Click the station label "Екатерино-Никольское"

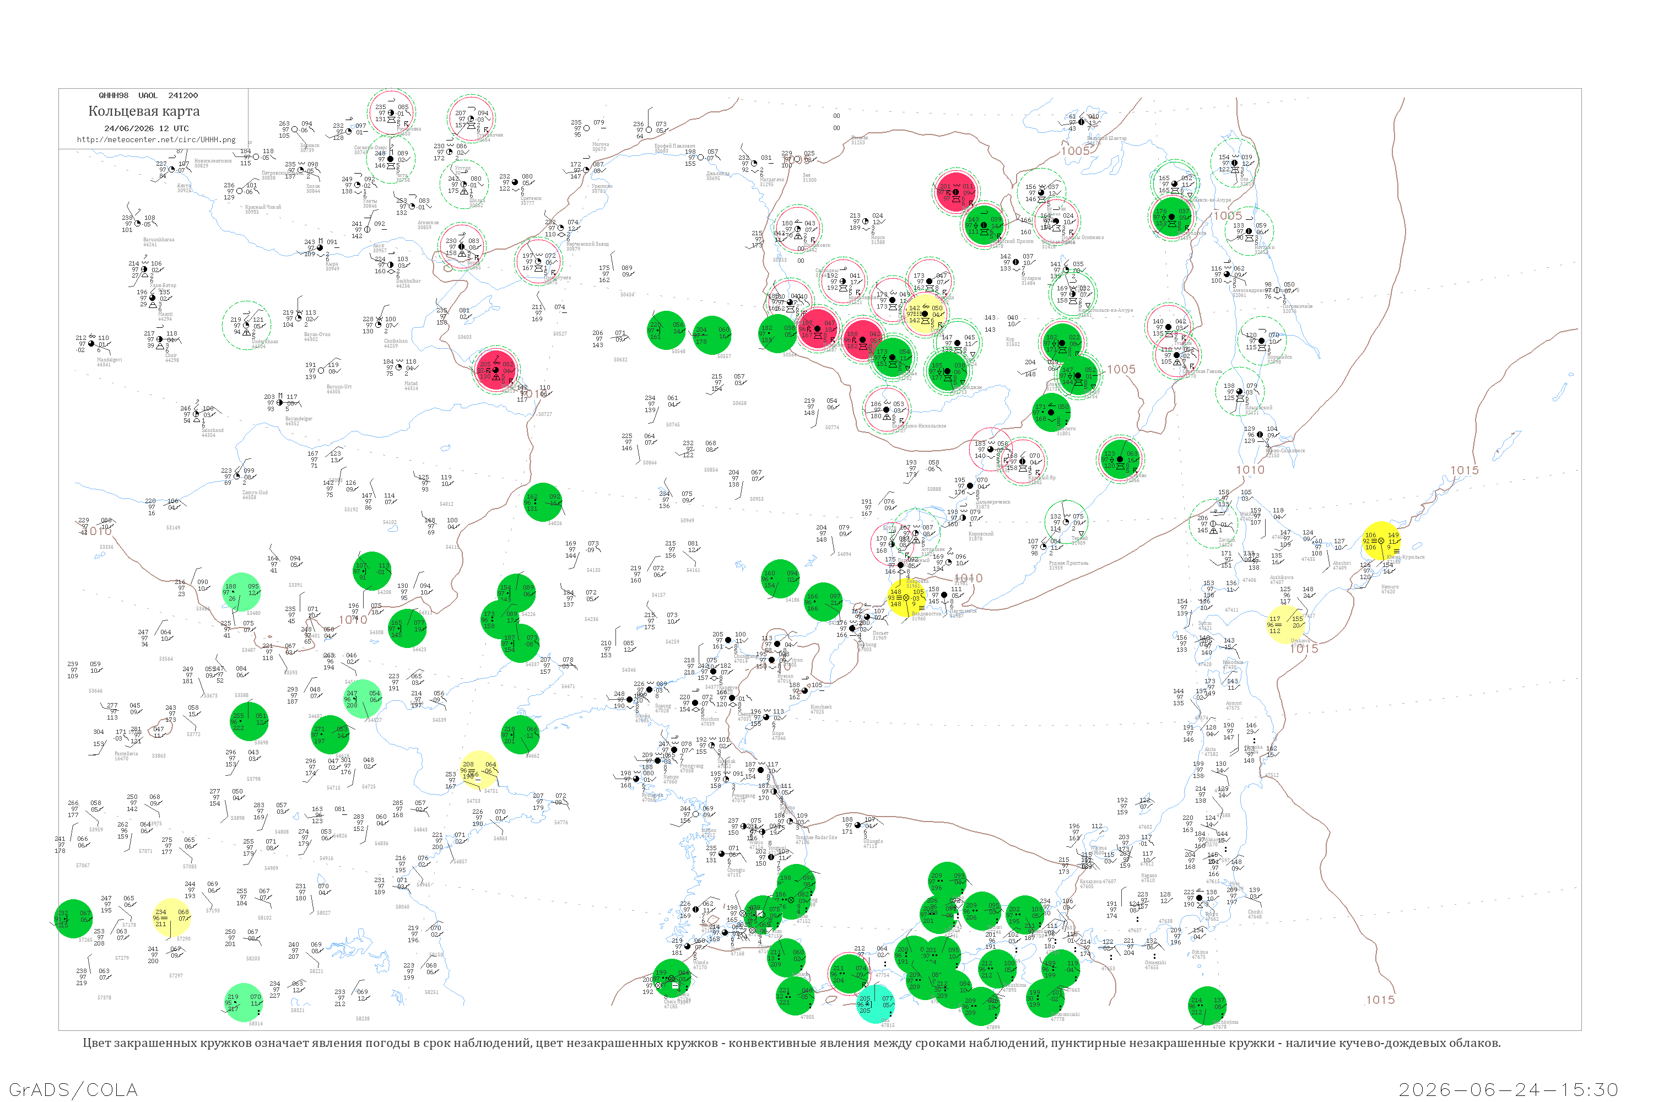(919, 426)
